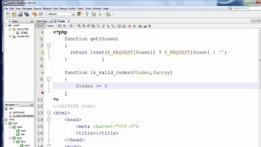Click the green Run Project arrow
261x147 pixels.
tap(100, 14)
